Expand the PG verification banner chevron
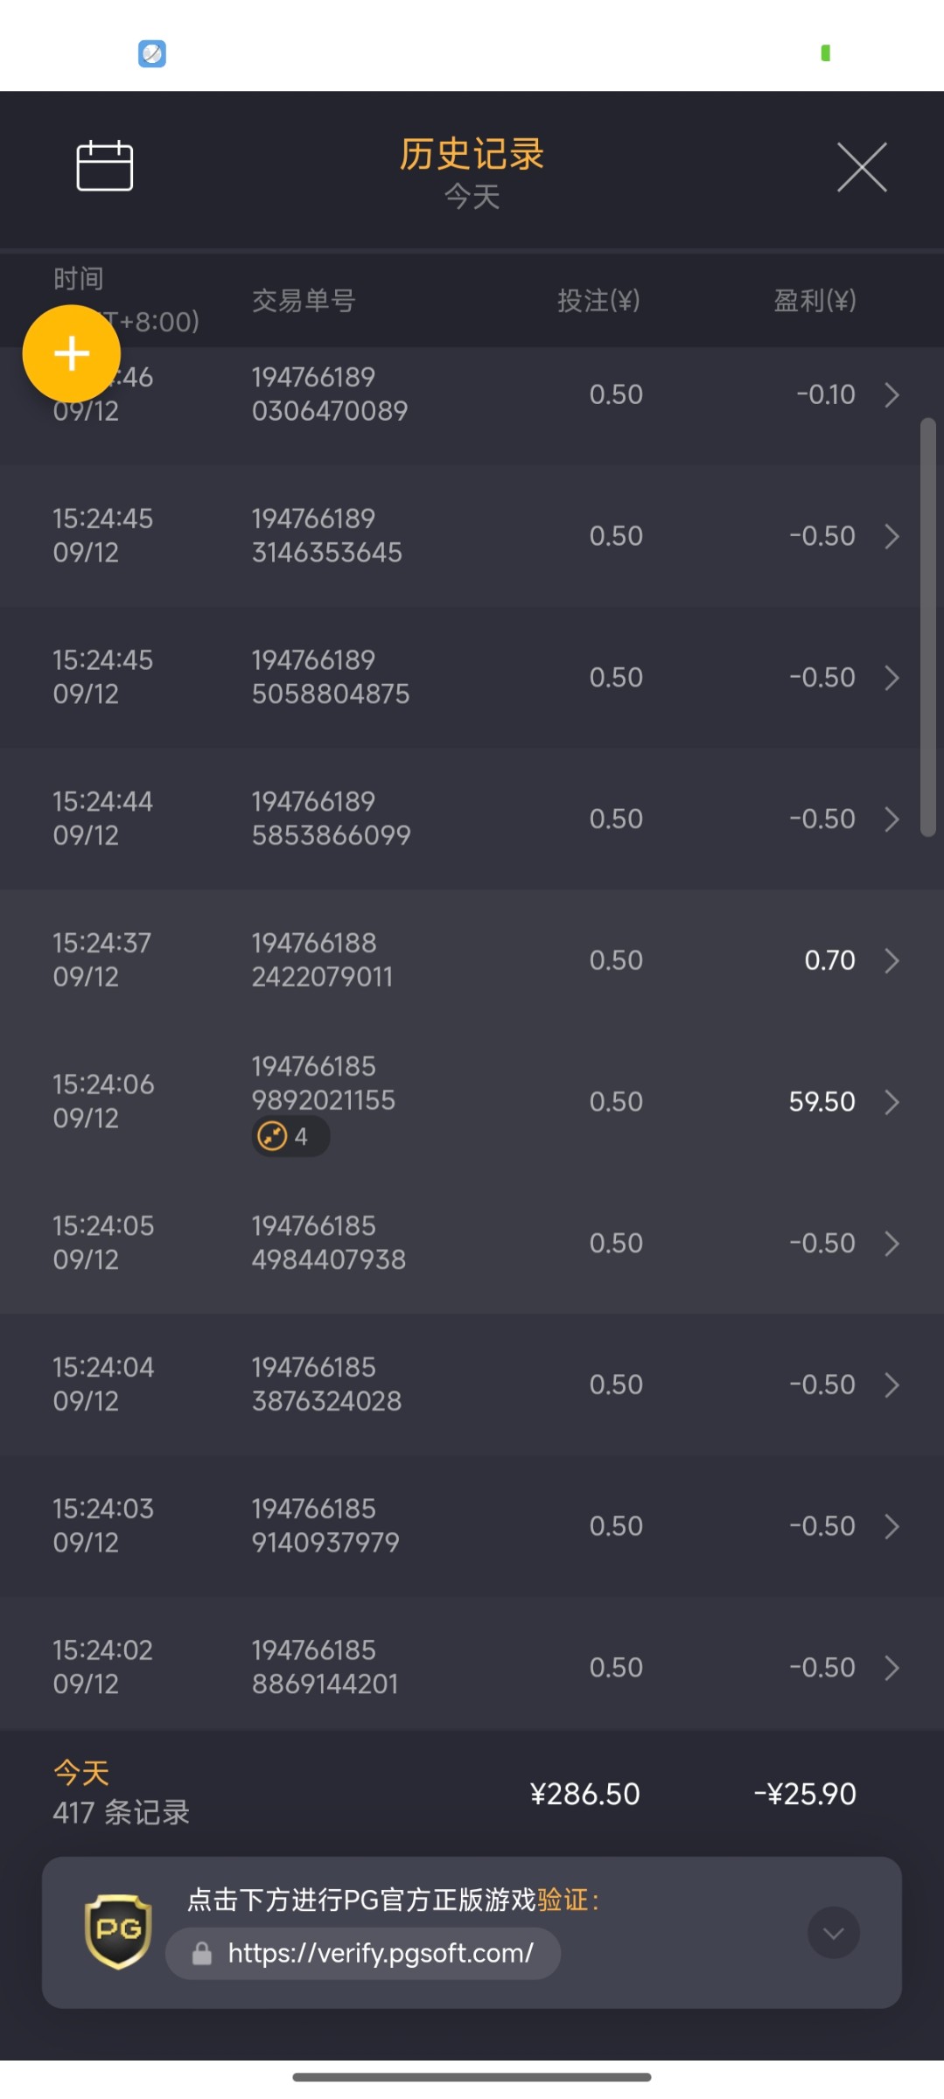 (833, 1933)
